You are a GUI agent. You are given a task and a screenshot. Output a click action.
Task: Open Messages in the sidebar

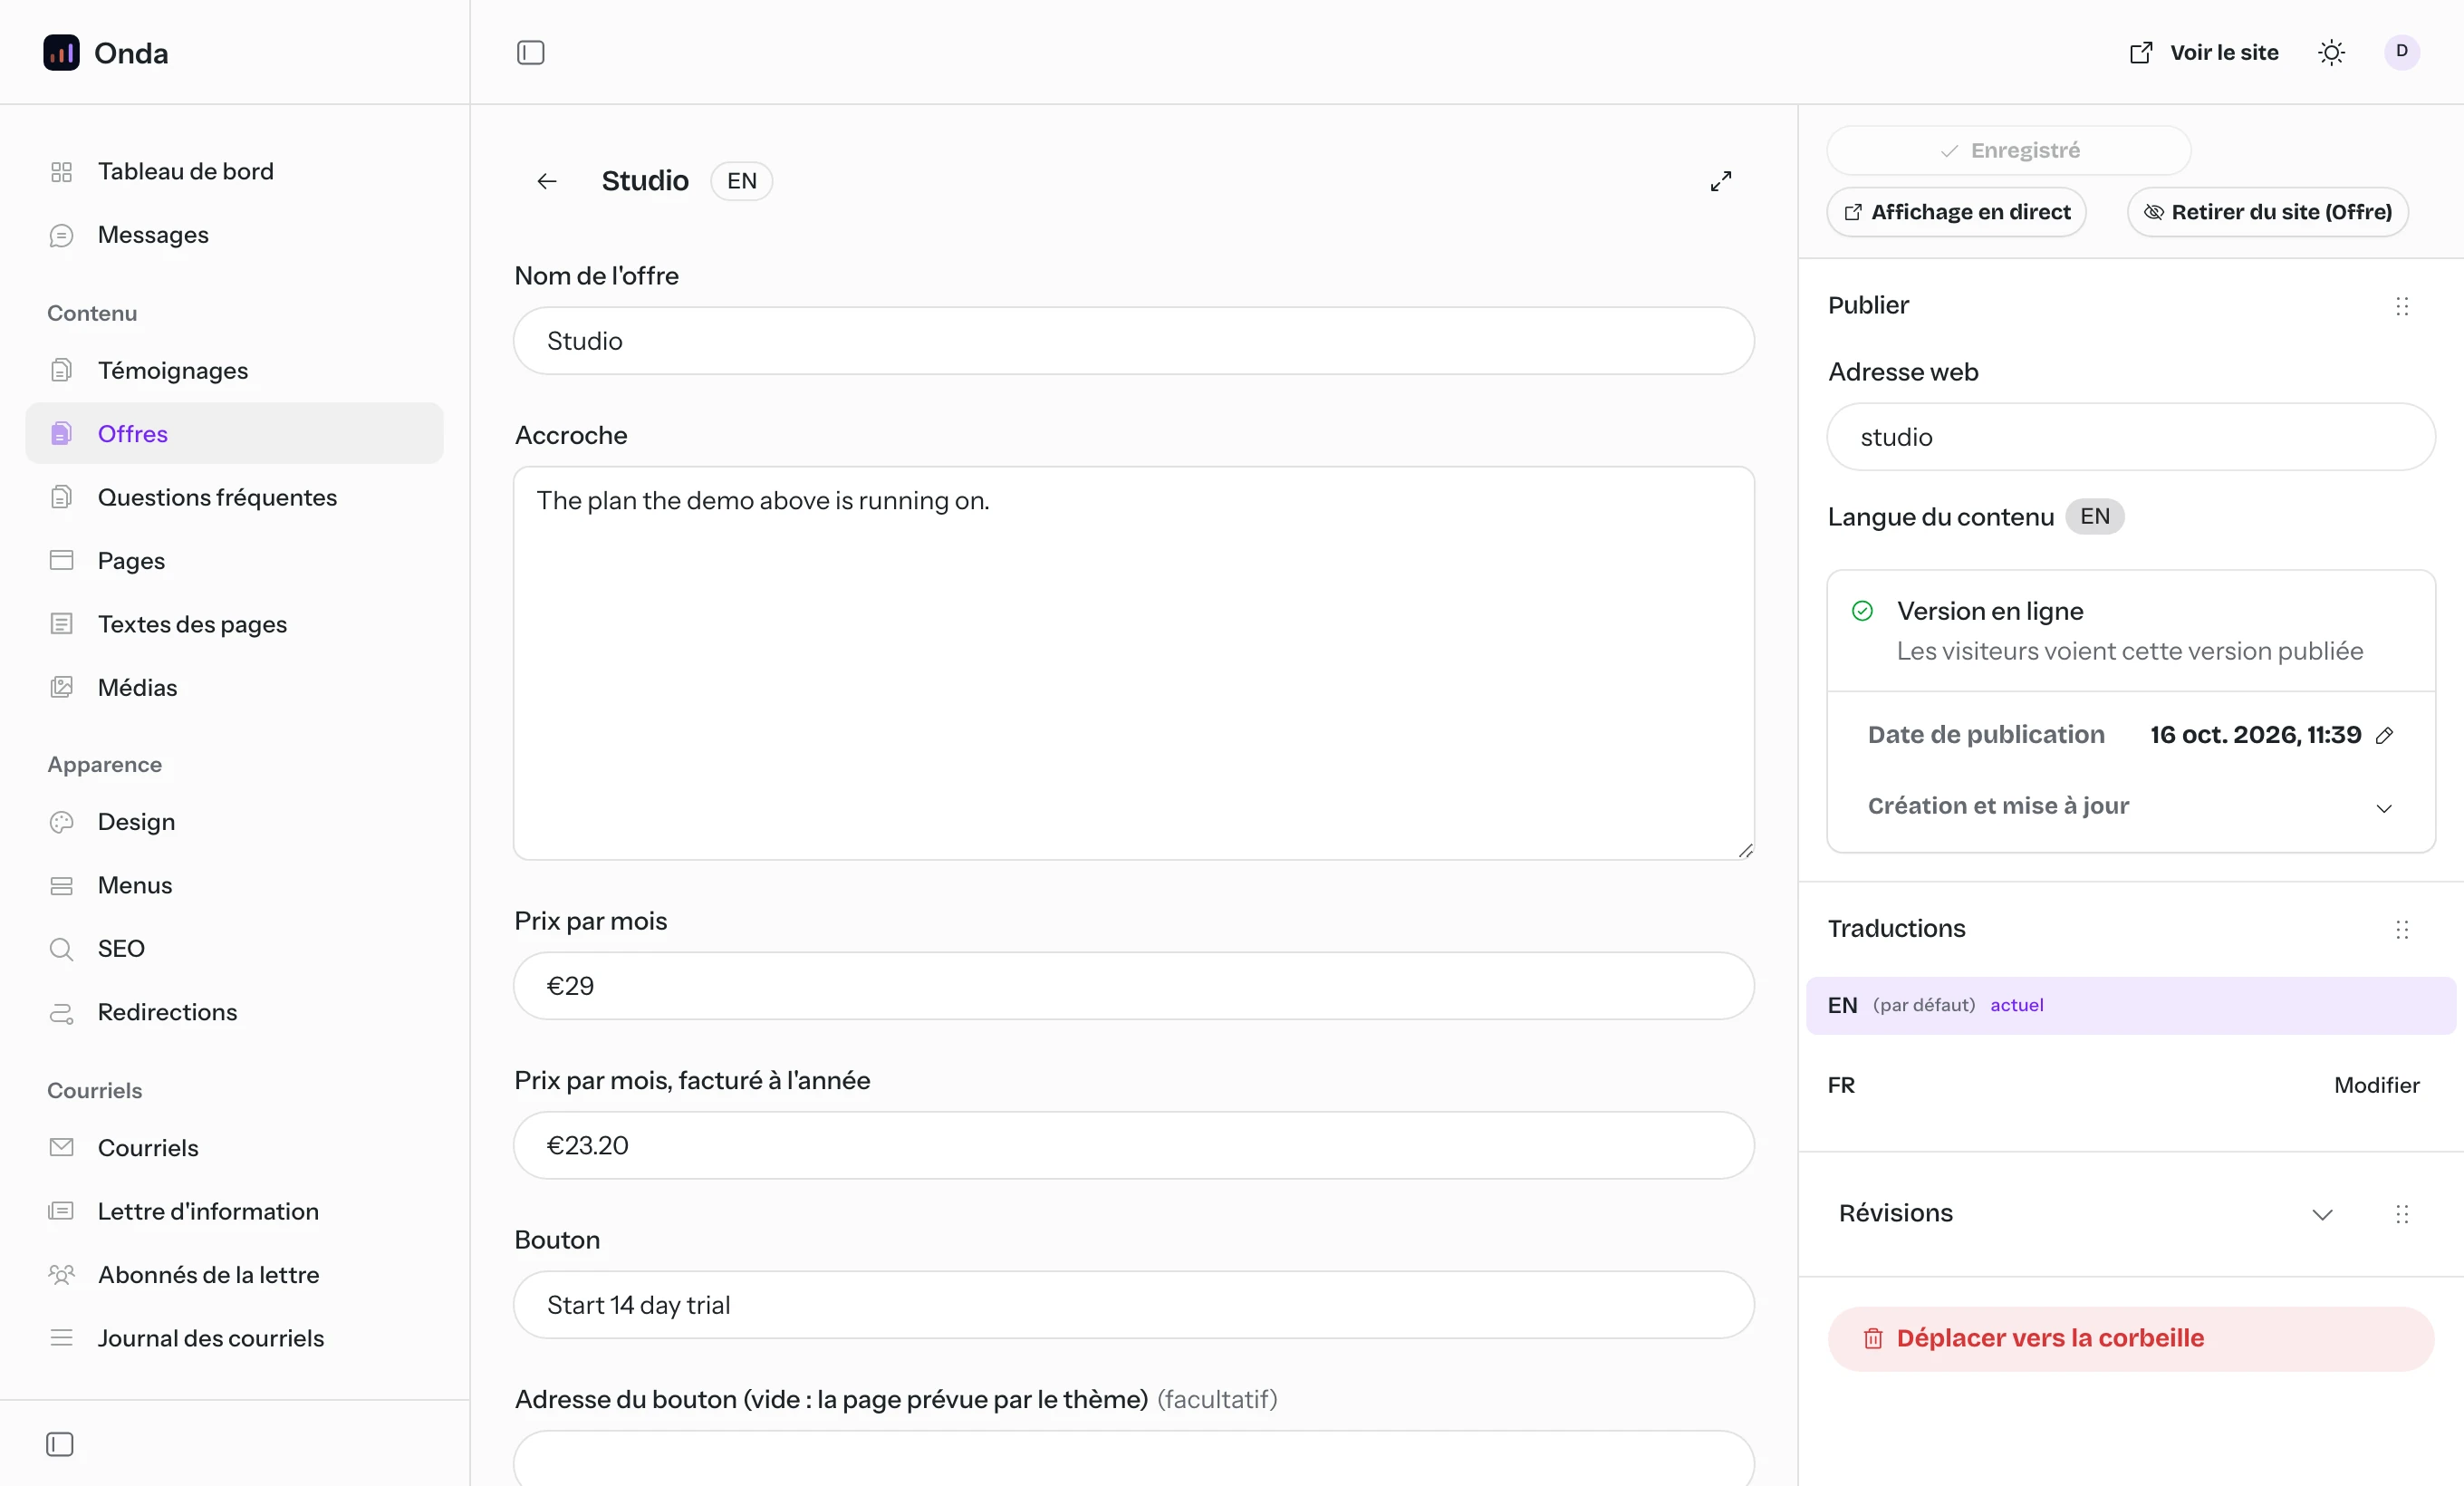pyautogui.click(x=234, y=235)
